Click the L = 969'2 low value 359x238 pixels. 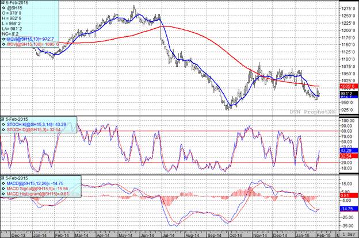click(12, 24)
